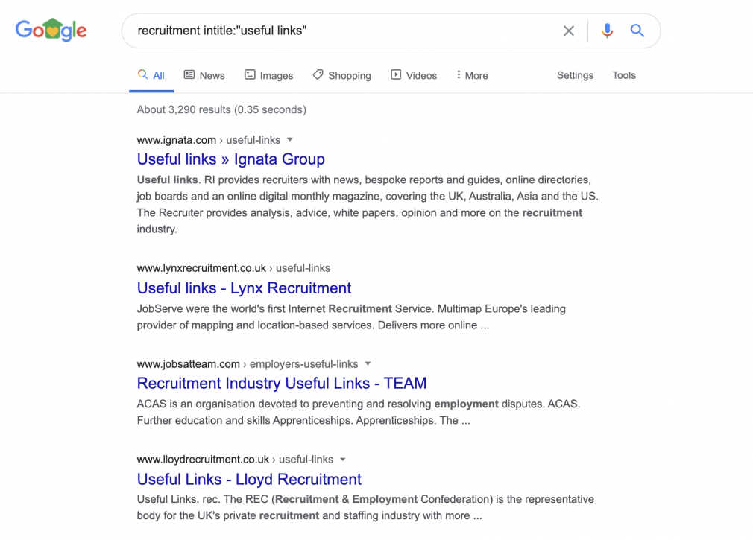The image size is (753, 540).
Task: Click the About 3,290 results text
Action: click(x=221, y=109)
